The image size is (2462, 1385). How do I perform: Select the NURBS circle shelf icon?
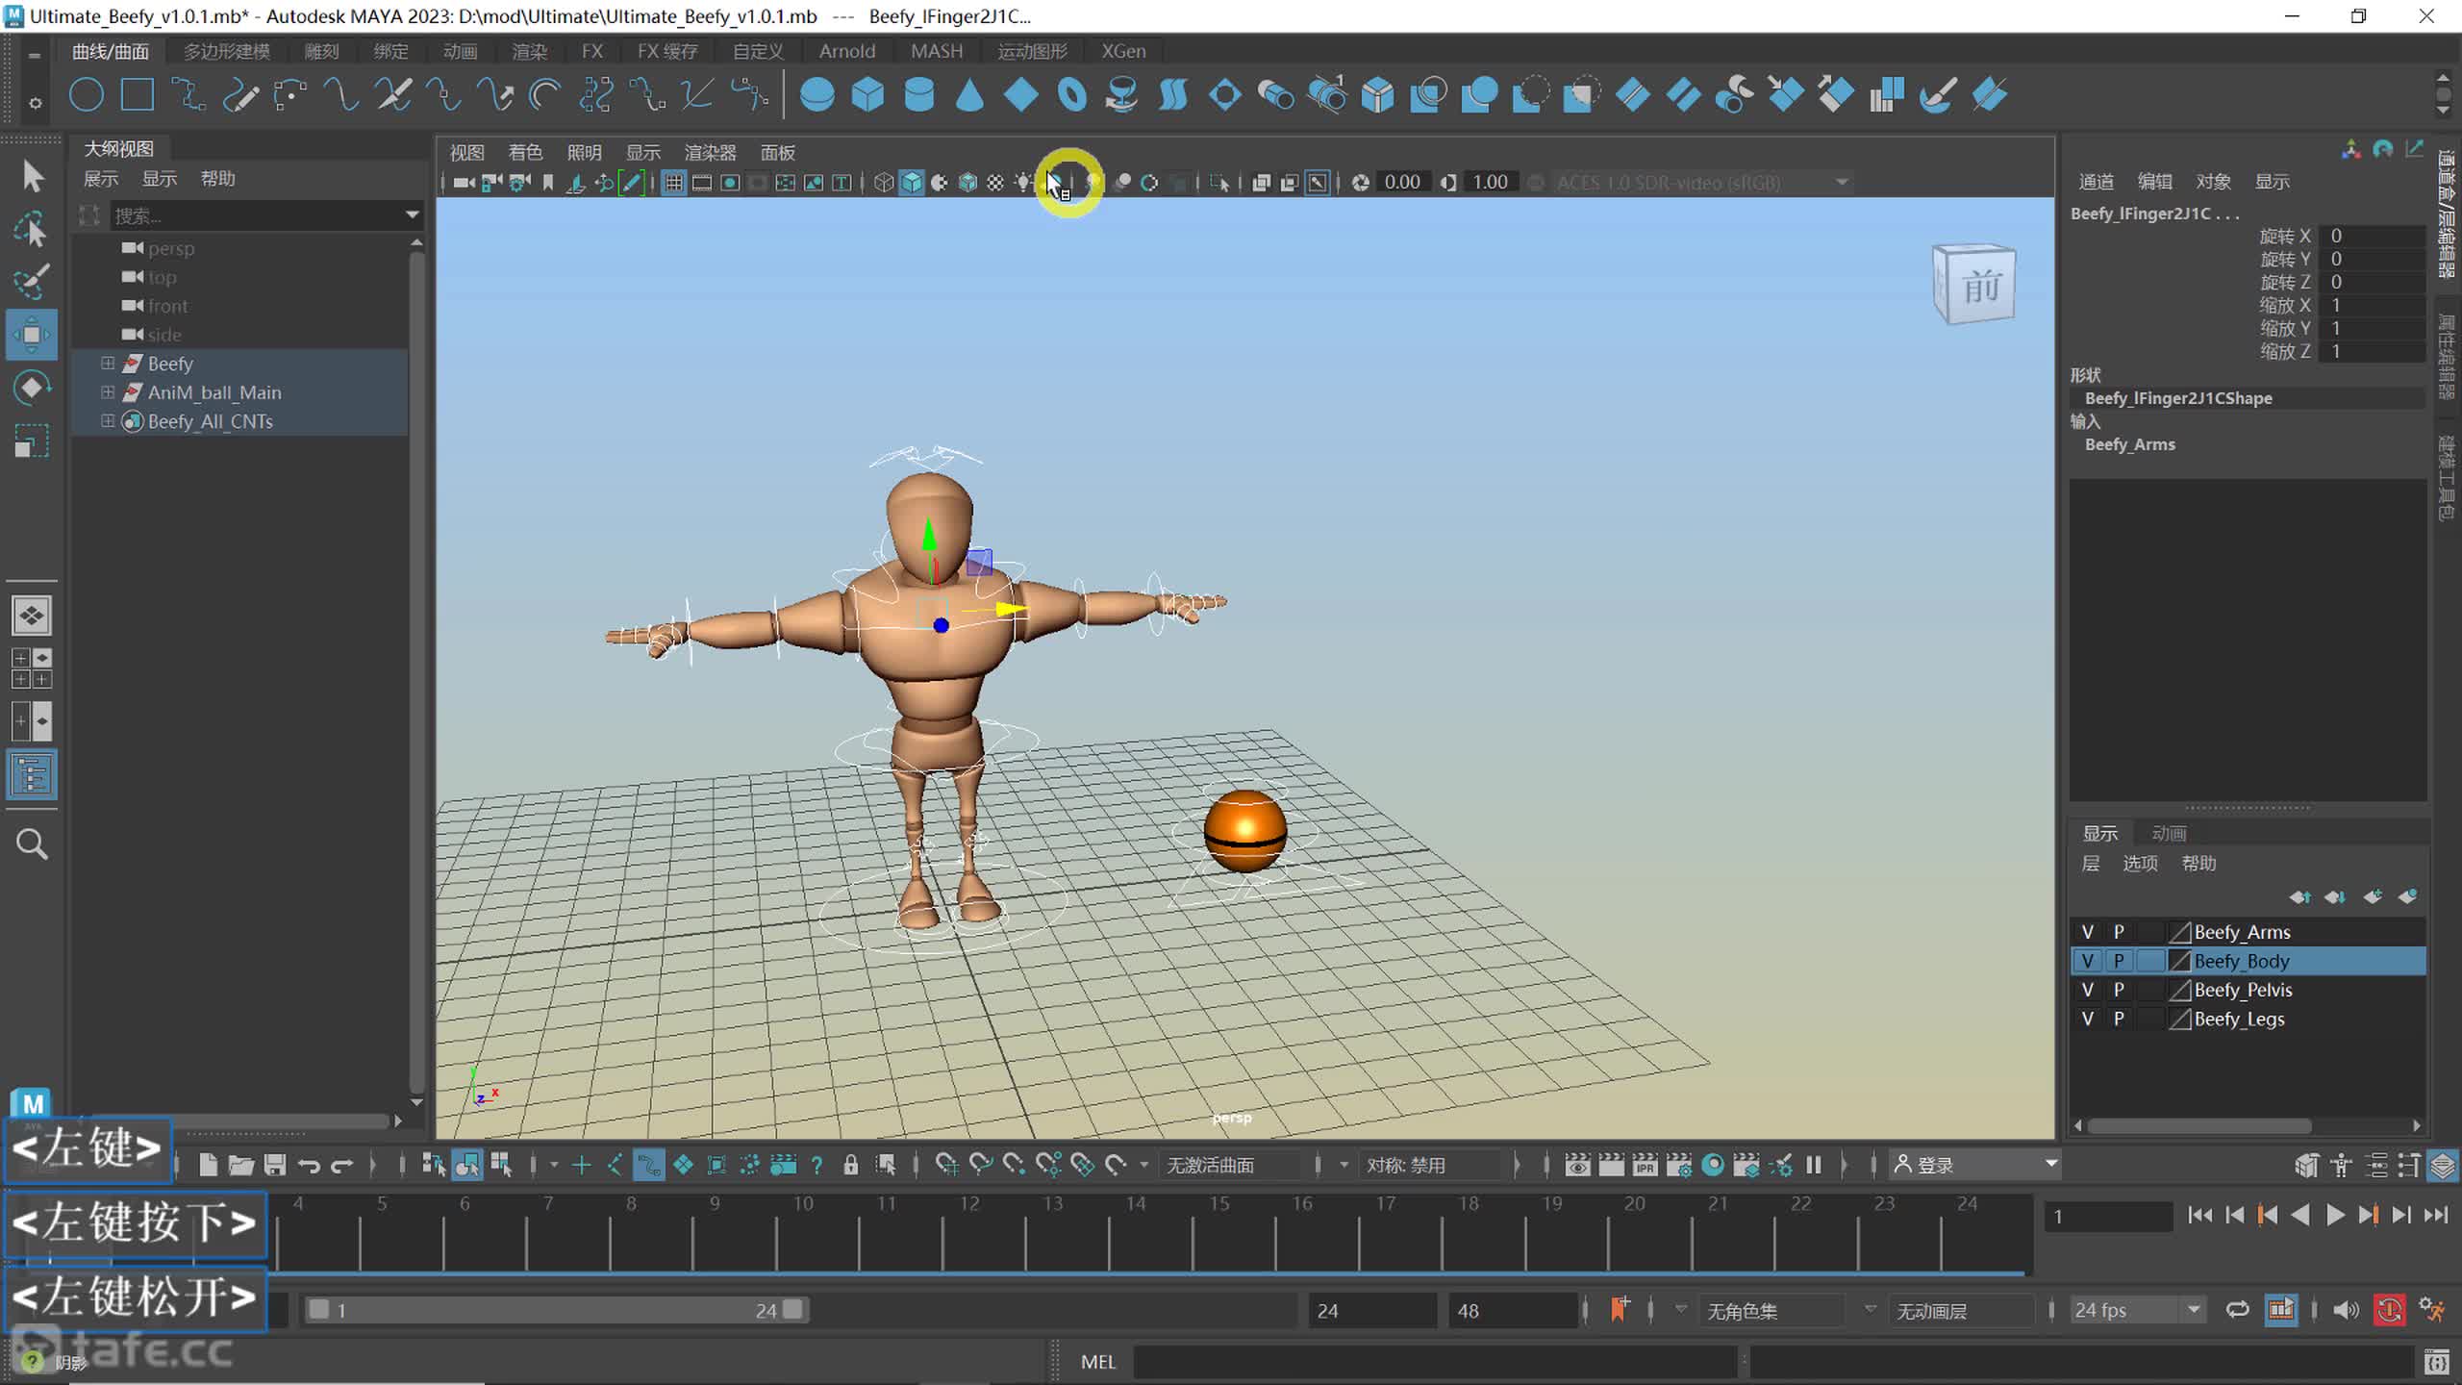(87, 95)
